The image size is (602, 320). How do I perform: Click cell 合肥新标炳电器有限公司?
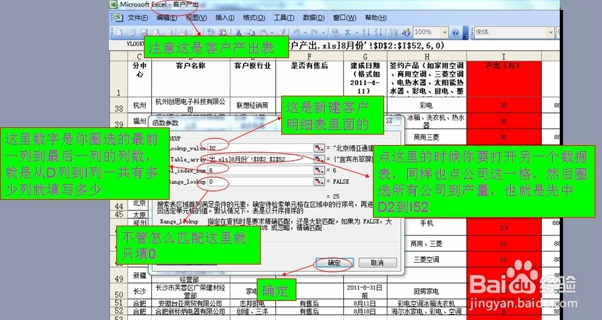190,311
